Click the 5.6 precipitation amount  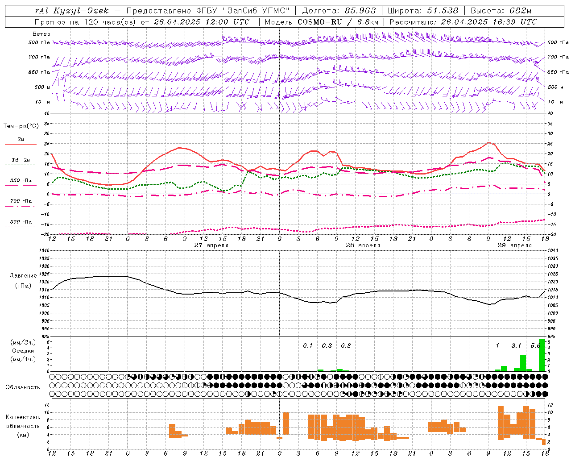(x=535, y=345)
